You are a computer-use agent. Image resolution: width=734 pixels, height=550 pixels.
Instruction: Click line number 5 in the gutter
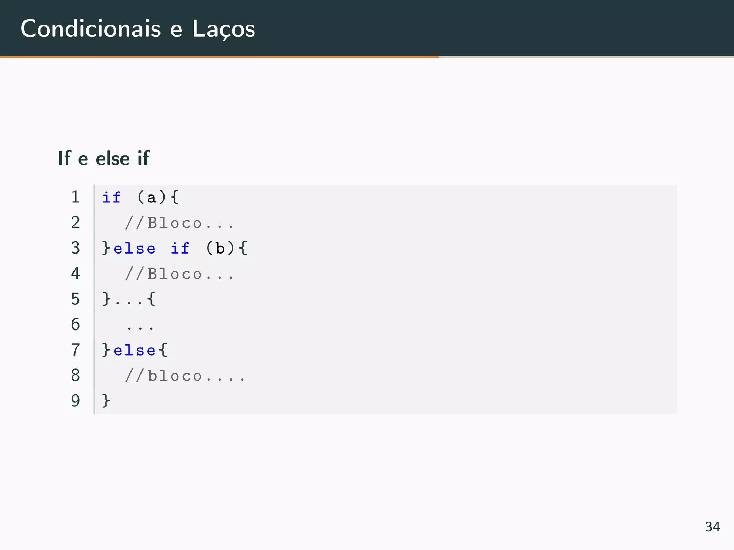(75, 299)
